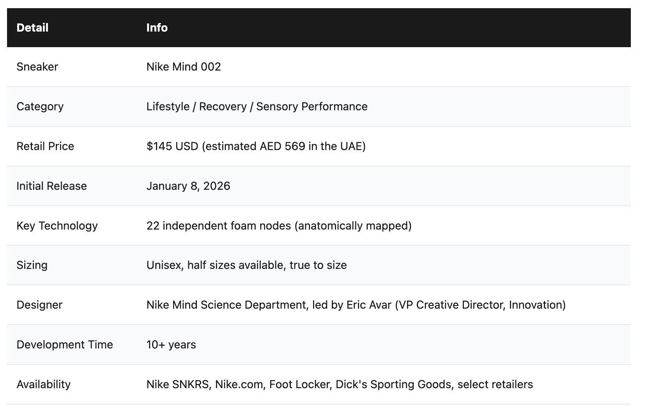Click the "January 8, 2026" date cell
Viewport: 655px width, 410px height.
coord(188,186)
